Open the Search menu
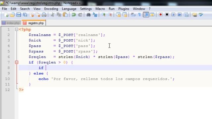This screenshot has width=212, height=119. (25, 9)
